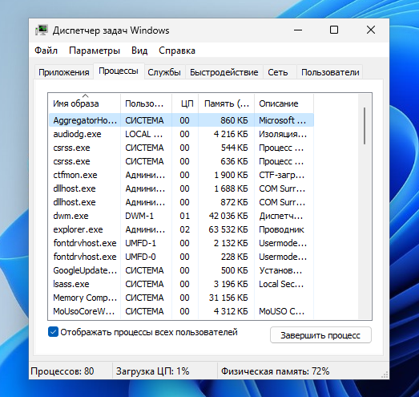Sort by the Описание column header

(284, 103)
